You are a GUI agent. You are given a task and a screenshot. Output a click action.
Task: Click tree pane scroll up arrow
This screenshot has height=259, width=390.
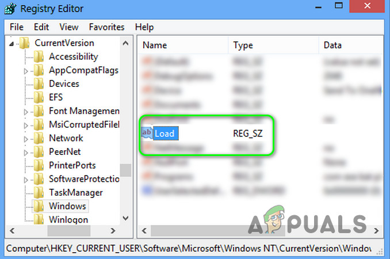click(125, 43)
